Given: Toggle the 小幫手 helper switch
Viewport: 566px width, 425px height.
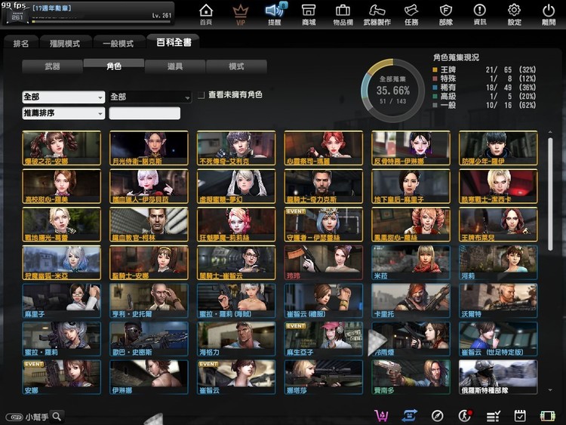Looking at the screenshot, I should click(14, 417).
